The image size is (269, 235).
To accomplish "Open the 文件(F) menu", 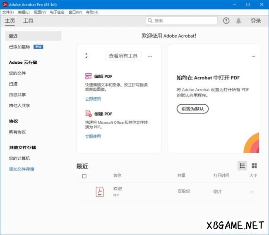I will pos(8,12).
